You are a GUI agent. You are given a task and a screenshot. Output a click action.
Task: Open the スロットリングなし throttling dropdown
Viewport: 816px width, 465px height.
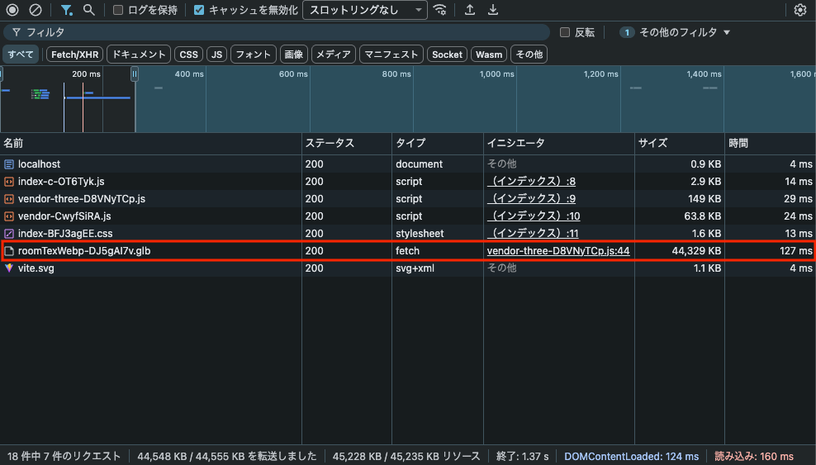coord(364,10)
